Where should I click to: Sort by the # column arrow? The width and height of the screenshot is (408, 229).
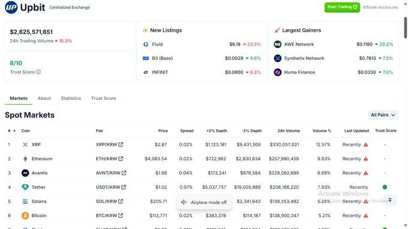pos(14,131)
